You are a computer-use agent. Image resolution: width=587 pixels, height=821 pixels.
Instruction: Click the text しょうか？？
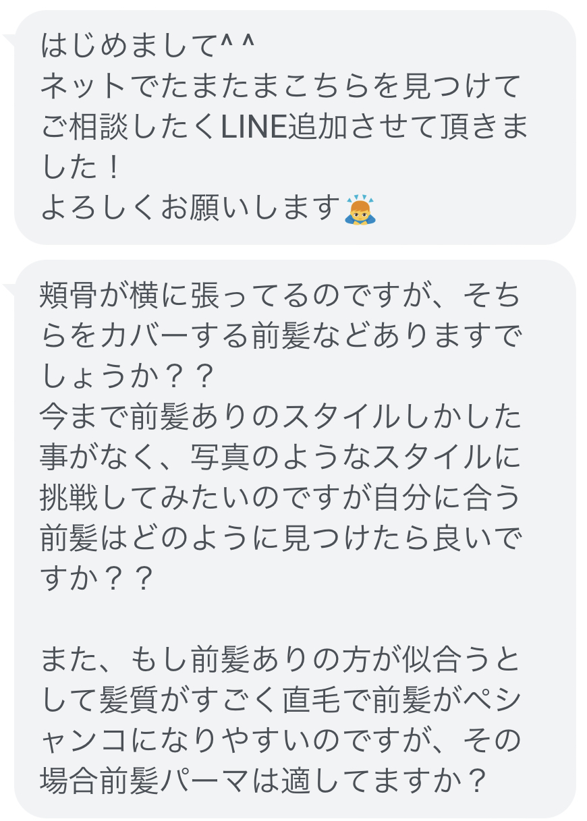128,376
